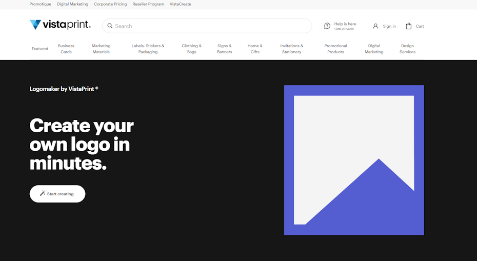Click the purple logo preview image
This screenshot has height=261, width=477.
tap(354, 160)
